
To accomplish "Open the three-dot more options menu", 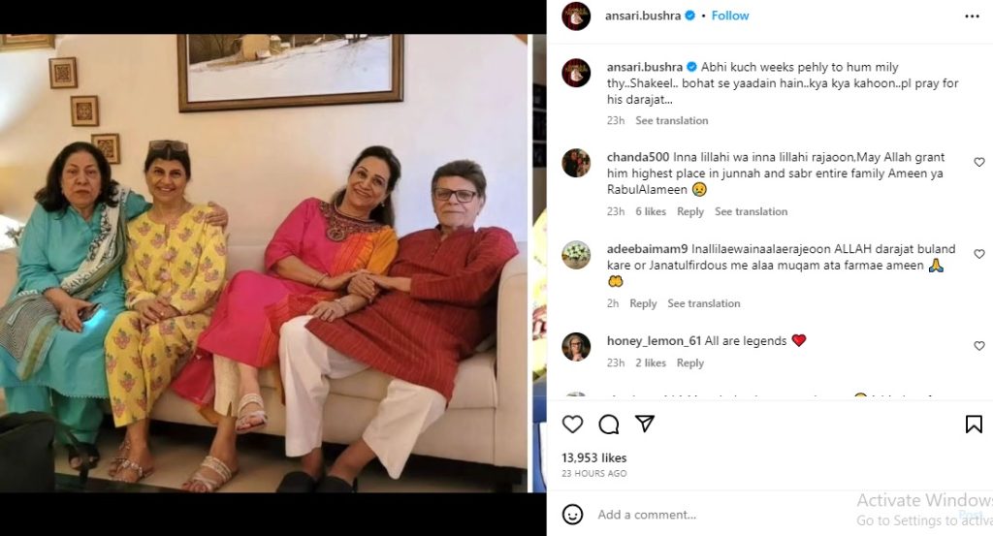I will 972,16.
